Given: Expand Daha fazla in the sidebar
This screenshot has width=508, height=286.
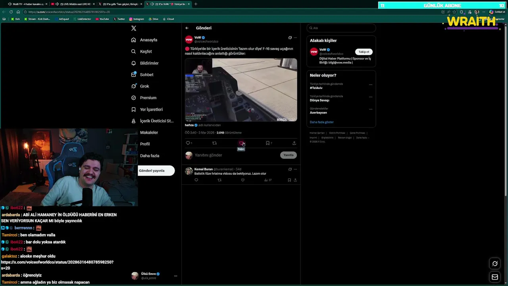Looking at the screenshot, I should (x=145, y=156).
